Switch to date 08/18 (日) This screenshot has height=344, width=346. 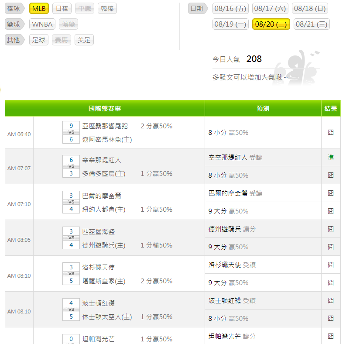[310, 9]
